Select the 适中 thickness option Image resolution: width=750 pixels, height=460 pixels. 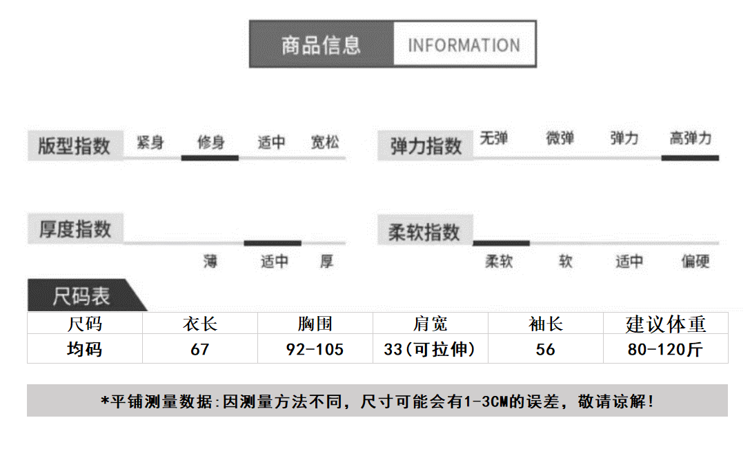click(274, 261)
